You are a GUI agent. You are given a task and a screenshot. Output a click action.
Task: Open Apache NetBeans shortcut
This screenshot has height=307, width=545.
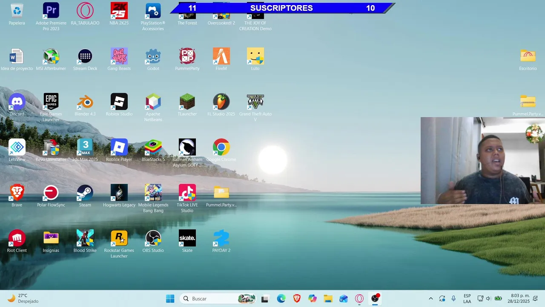click(153, 102)
